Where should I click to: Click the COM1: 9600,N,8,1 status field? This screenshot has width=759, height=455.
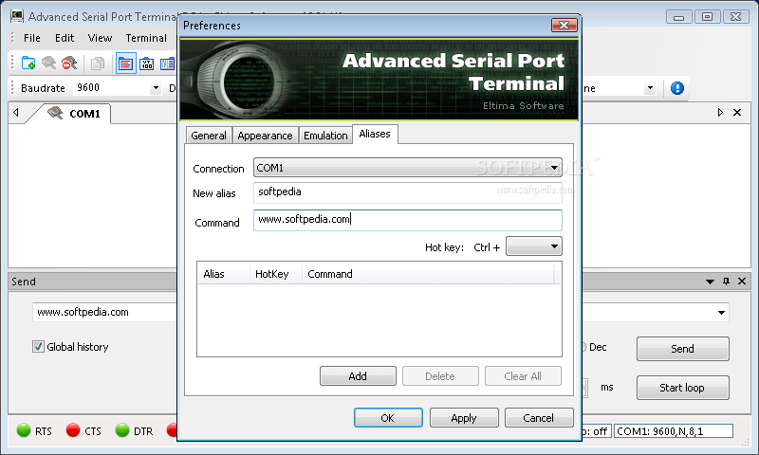(674, 430)
